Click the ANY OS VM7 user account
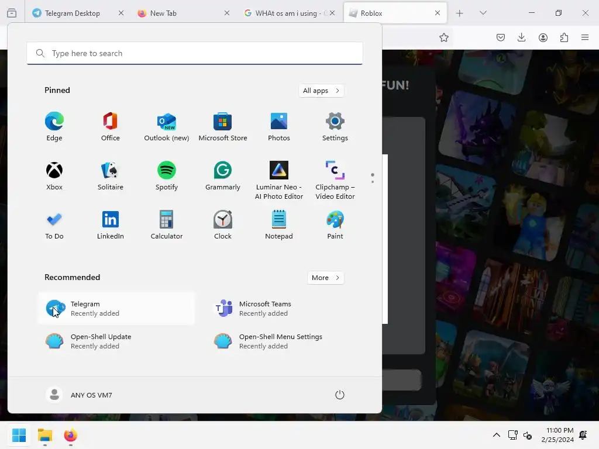 click(79, 395)
